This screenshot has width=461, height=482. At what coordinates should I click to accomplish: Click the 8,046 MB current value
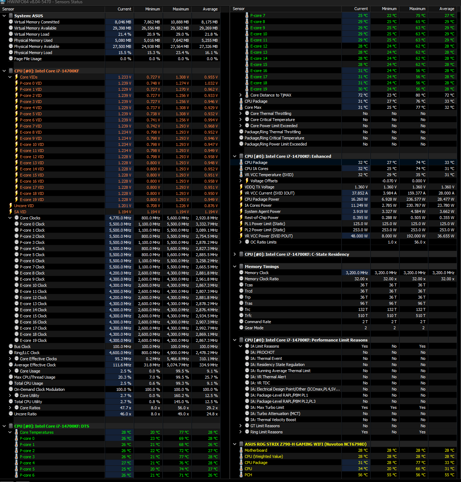pyautogui.click(x=123, y=22)
